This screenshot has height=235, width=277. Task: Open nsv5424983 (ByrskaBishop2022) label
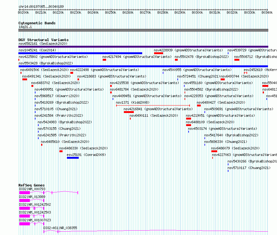[65, 122]
